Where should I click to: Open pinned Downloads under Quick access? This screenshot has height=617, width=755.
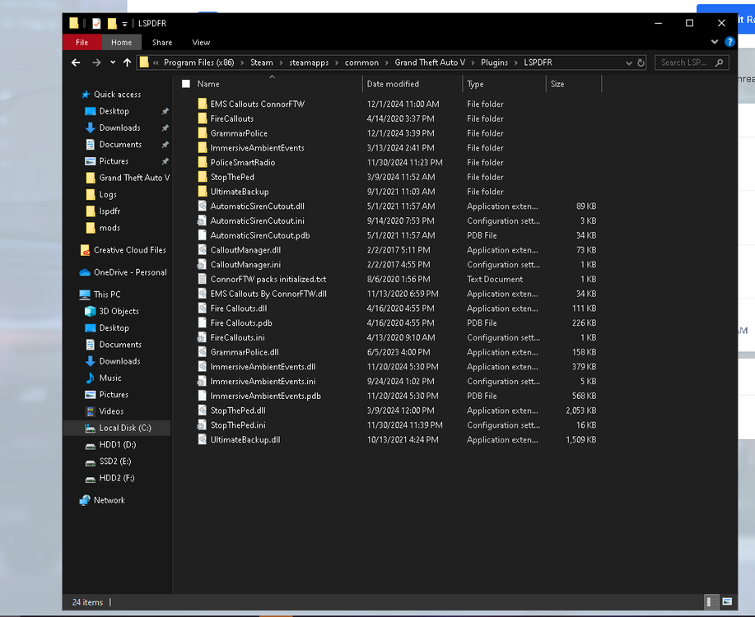pyautogui.click(x=119, y=128)
